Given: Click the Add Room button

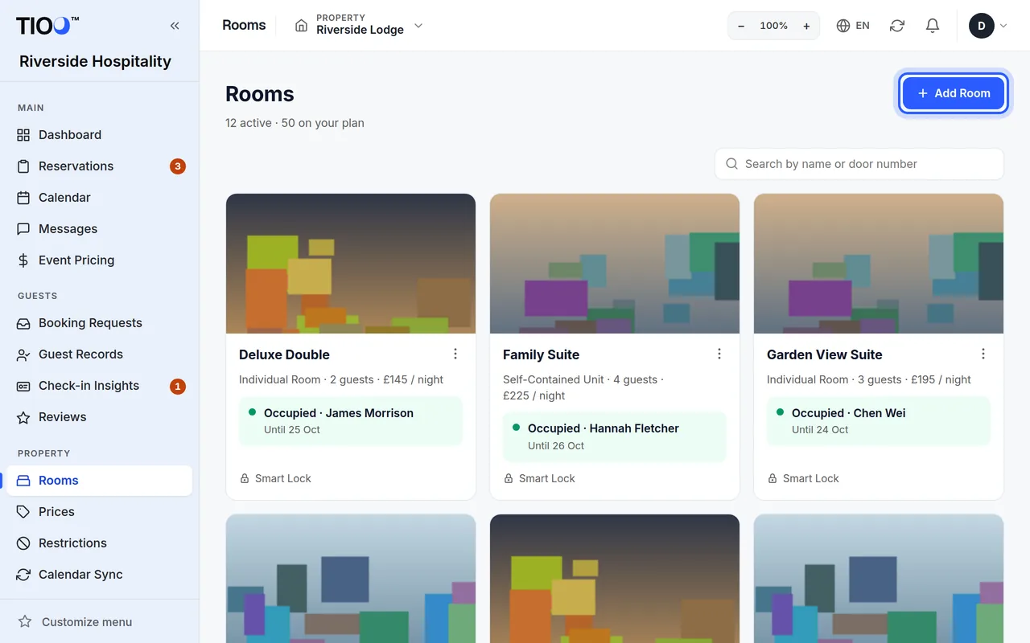Looking at the screenshot, I should (954, 93).
